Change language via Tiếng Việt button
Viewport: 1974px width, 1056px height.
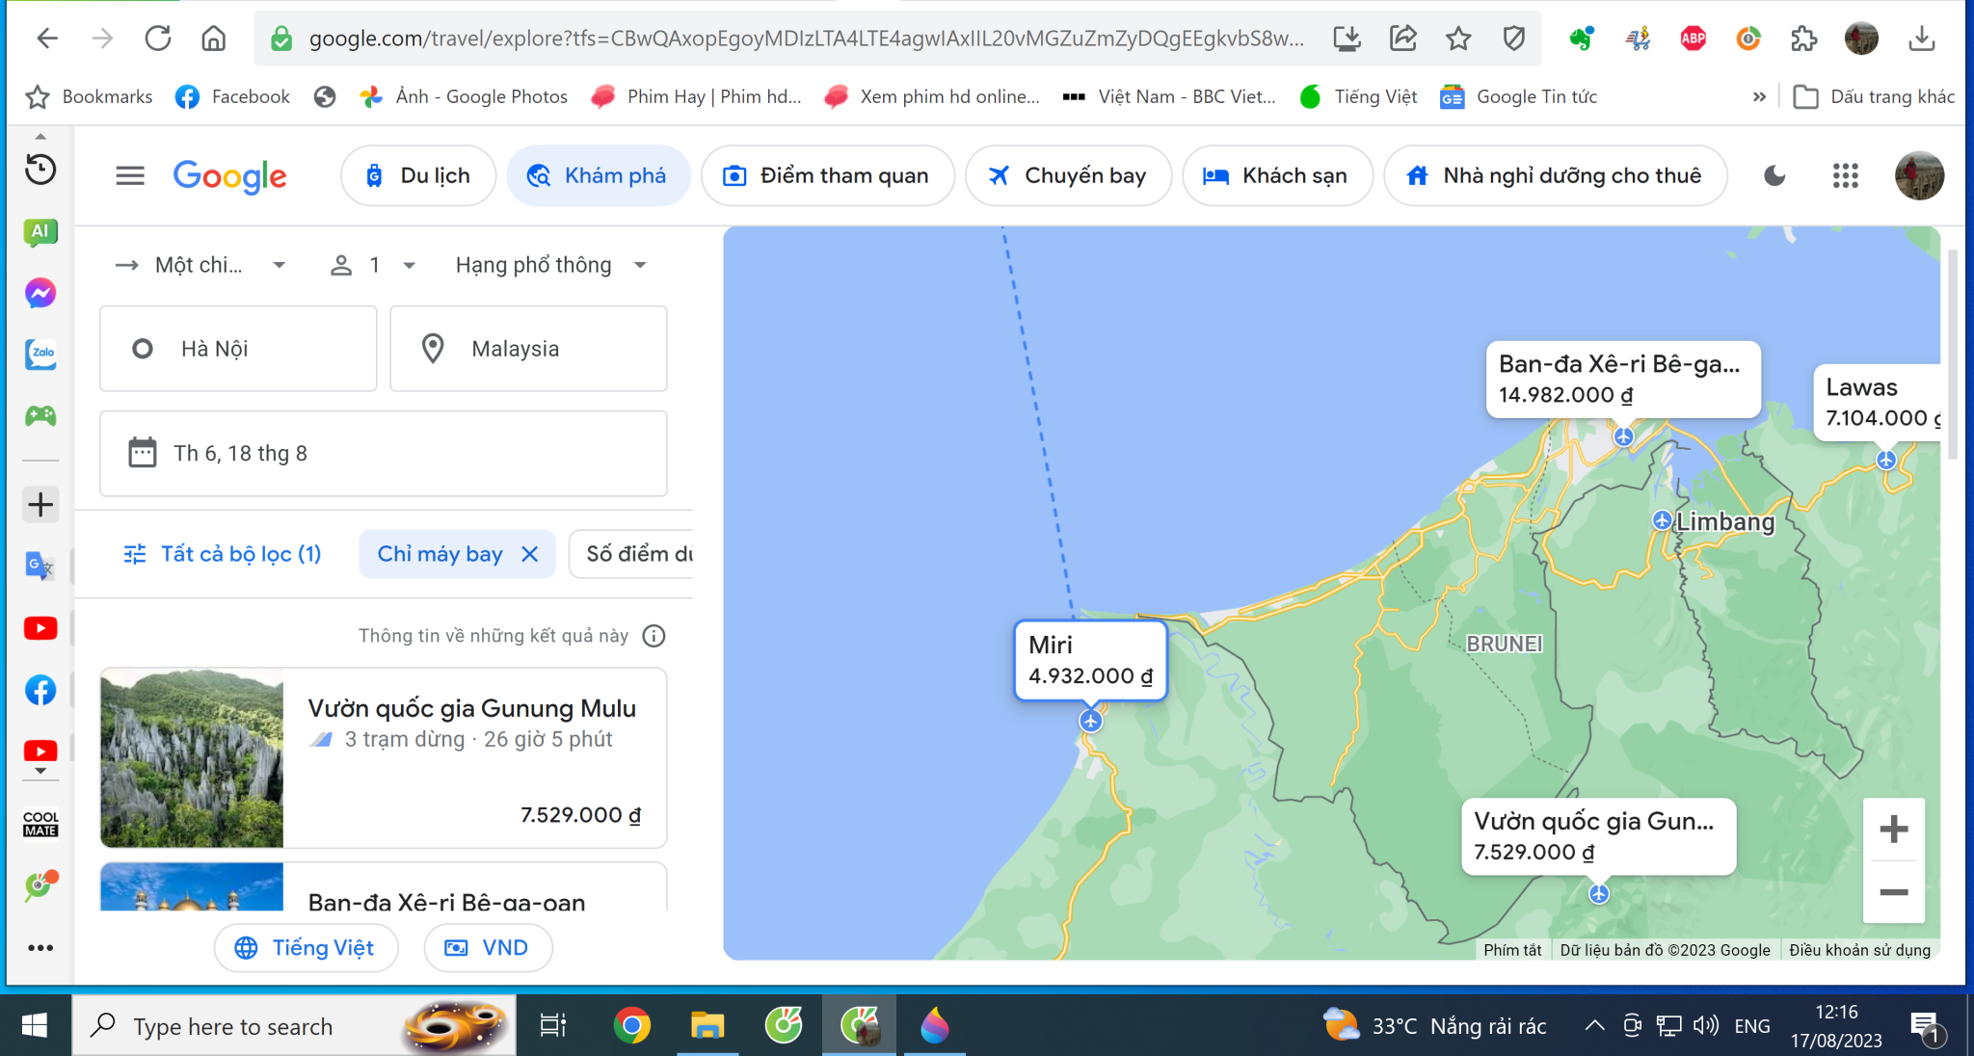click(x=307, y=948)
